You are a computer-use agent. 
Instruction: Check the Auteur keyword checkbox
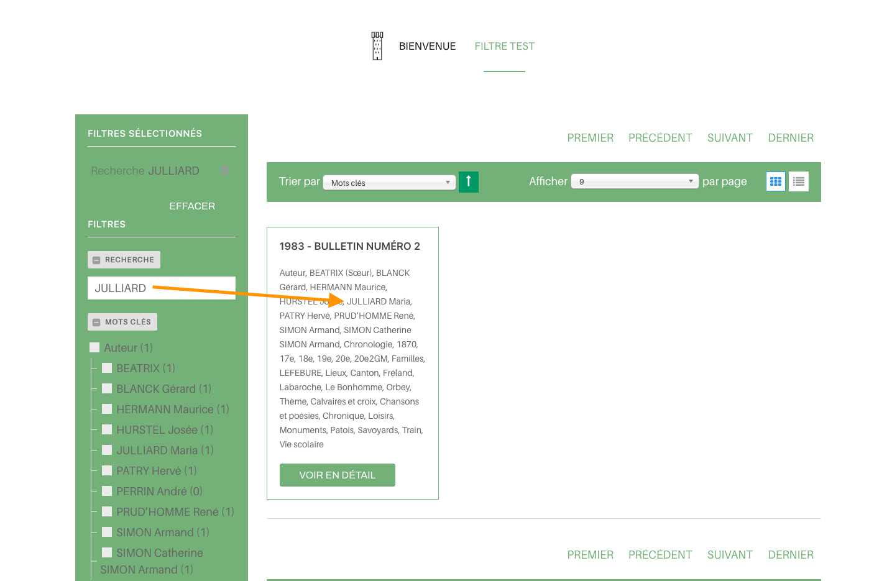pos(94,347)
